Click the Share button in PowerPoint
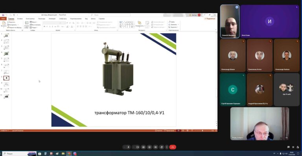The width and height of the screenshot is (302, 156). tap(210, 18)
